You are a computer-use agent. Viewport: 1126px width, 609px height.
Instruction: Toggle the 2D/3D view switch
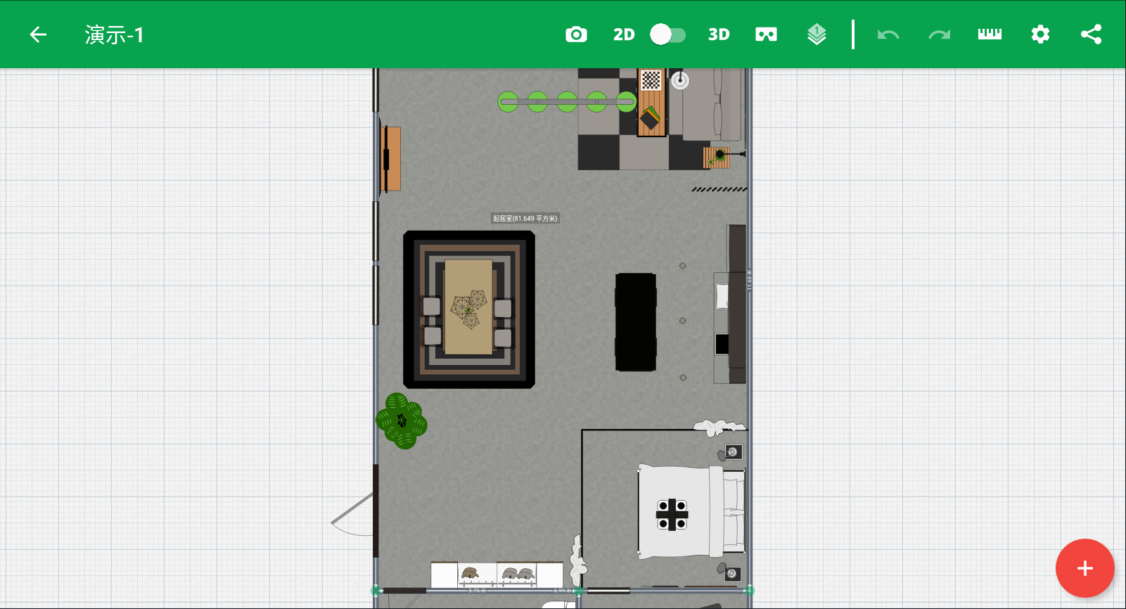[x=667, y=34]
